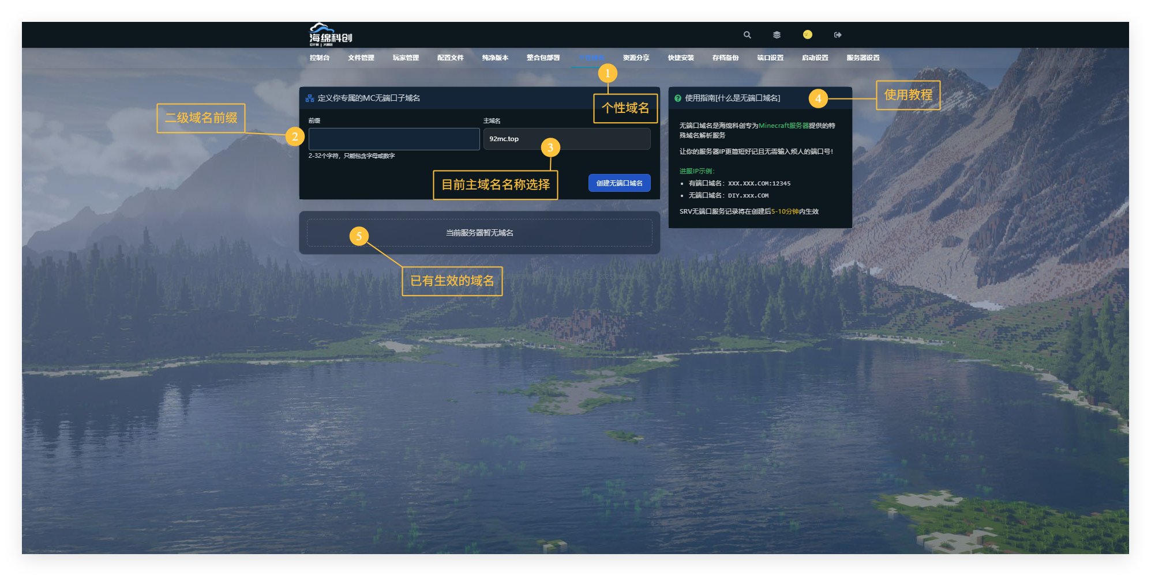Switch to the 控制台 tab

[x=319, y=58]
